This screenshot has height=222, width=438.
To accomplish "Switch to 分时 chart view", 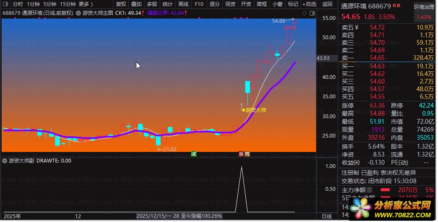I will pyautogui.click(x=18, y=4).
